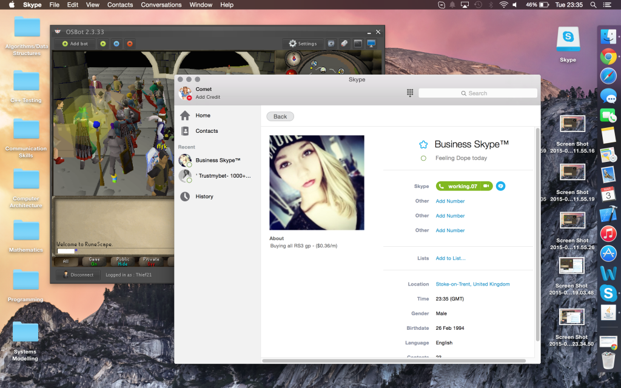Screen dimensions: 621x388
Task: Open the View menu
Action: coord(93,5)
